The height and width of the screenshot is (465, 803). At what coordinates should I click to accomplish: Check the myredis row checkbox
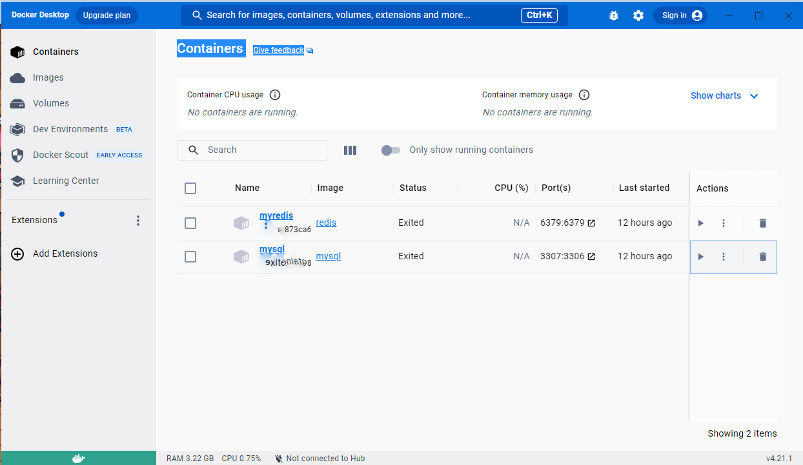(190, 223)
